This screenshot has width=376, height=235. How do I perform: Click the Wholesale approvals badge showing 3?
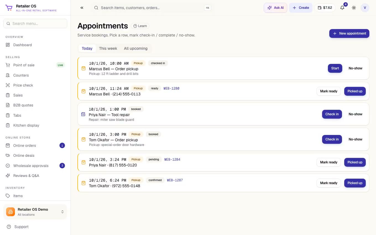tap(62, 166)
